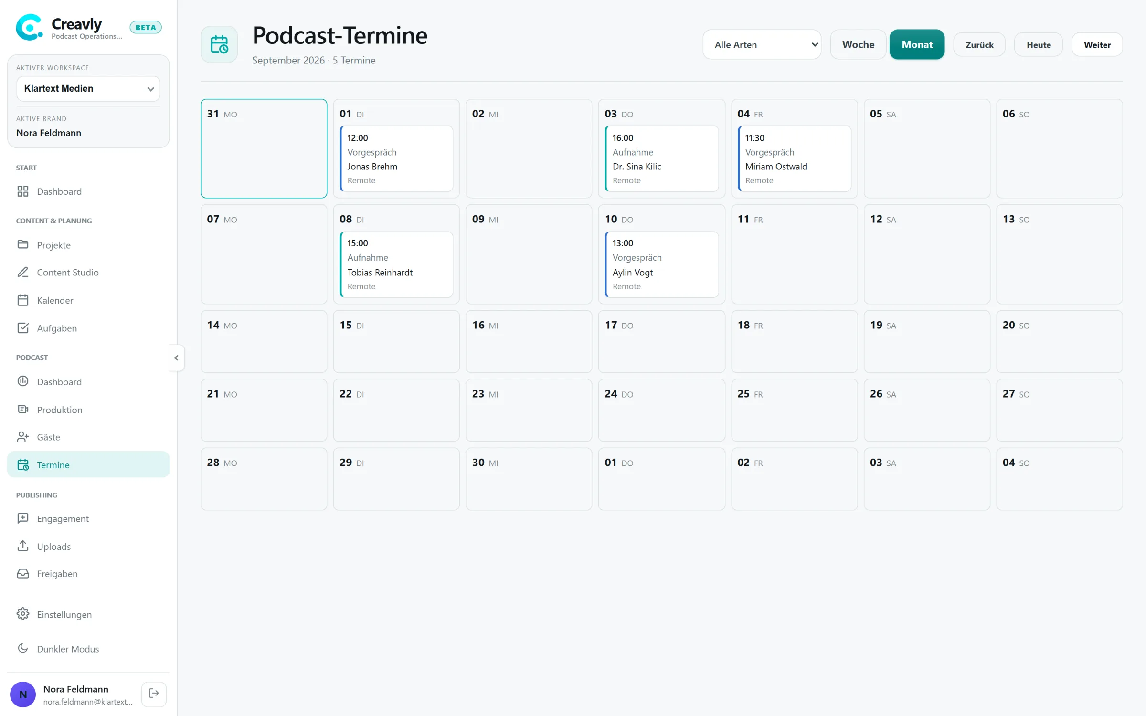
Task: Open the Engagement chat icon
Action: click(23, 518)
